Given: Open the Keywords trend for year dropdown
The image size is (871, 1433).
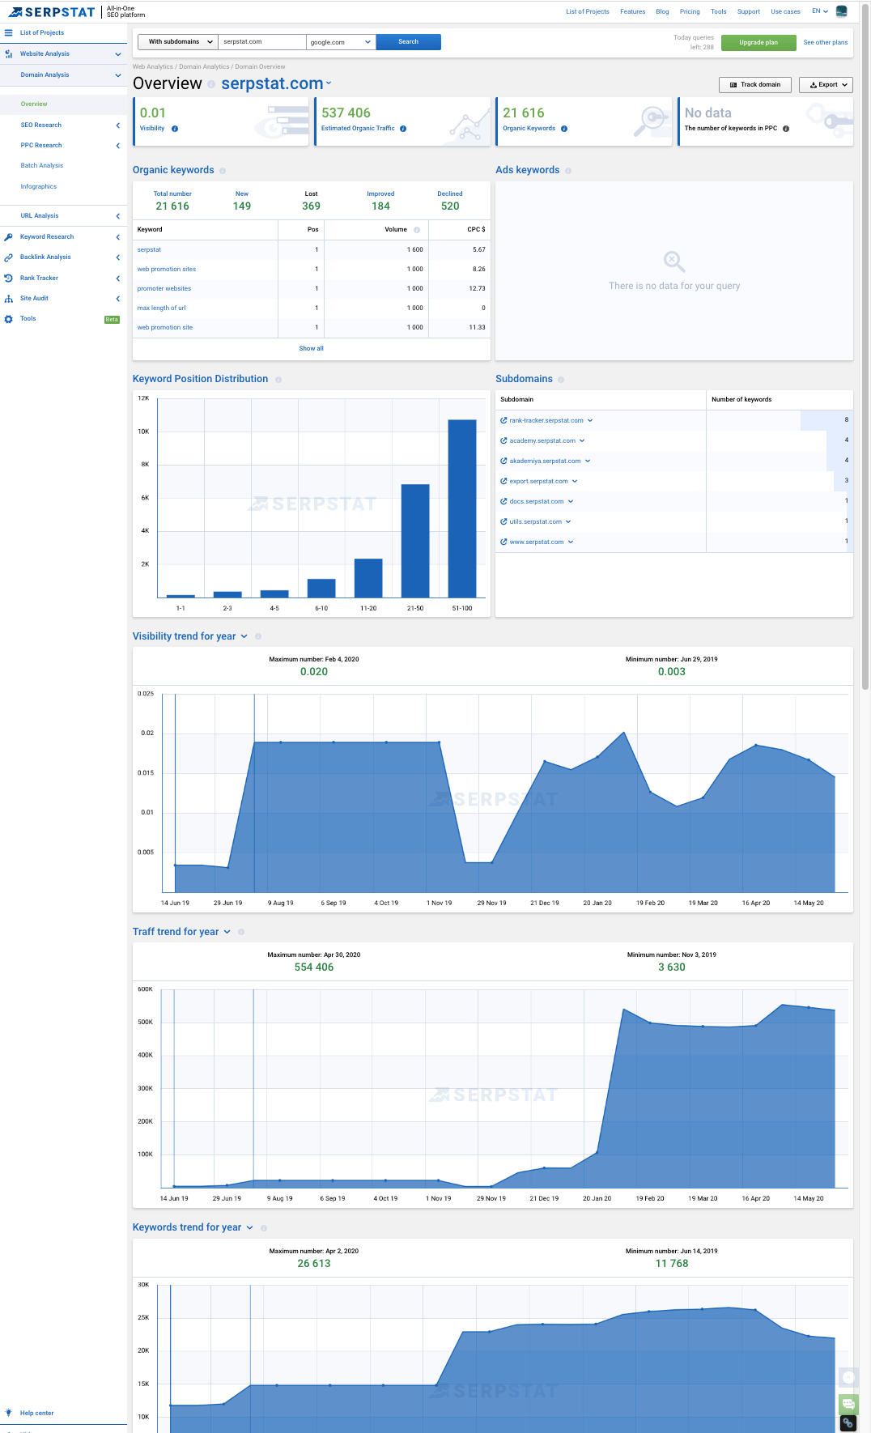Looking at the screenshot, I should coord(250,1227).
